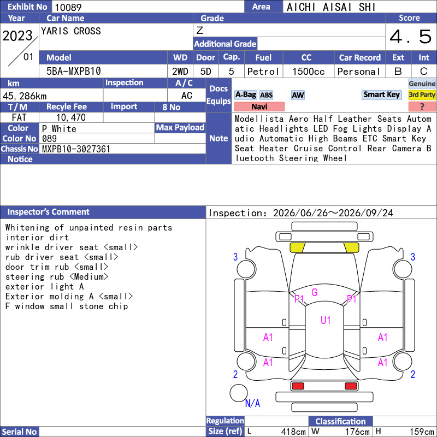Click the length value 418cm
The image size is (437, 437).
coord(293,432)
